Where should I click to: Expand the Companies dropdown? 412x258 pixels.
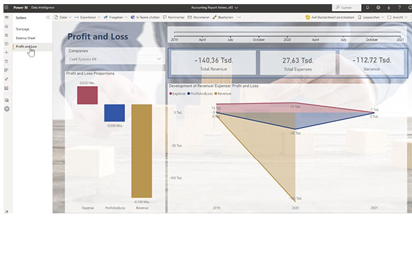click(115, 59)
